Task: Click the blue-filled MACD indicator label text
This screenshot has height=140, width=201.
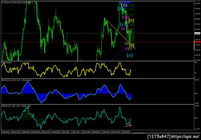Action: coord(16,80)
